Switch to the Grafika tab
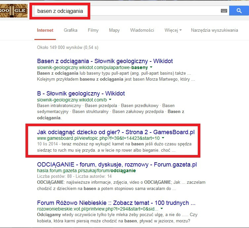Viewport: 249px width, 228px height. coord(70,30)
